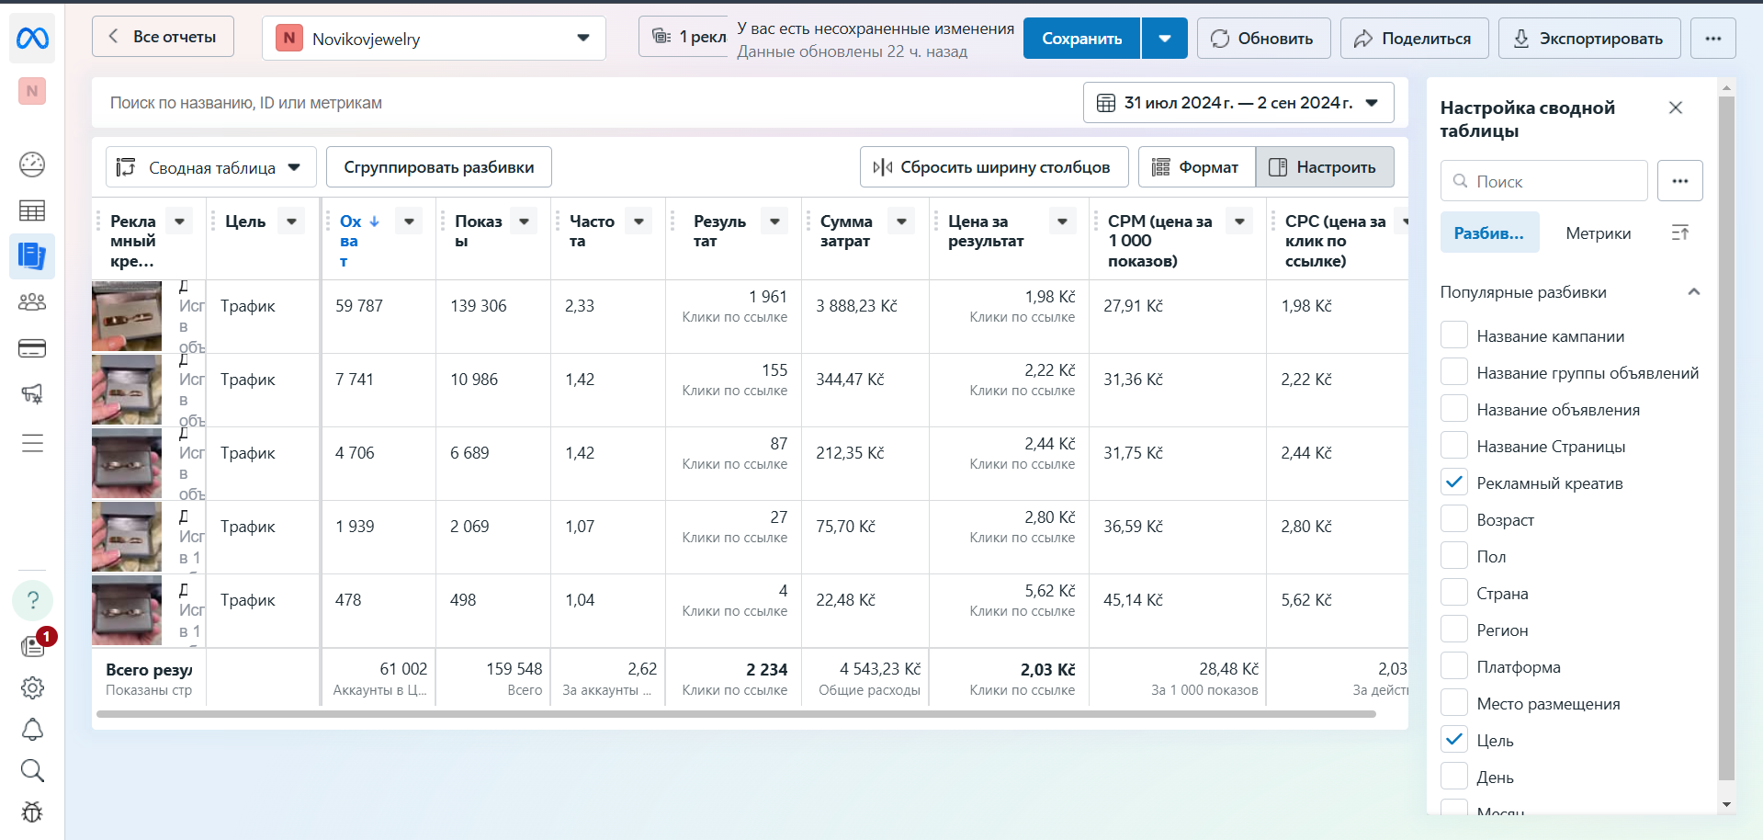This screenshot has width=1763, height=840.
Task: Open Notifications bell icon
Action: pyautogui.click(x=32, y=729)
